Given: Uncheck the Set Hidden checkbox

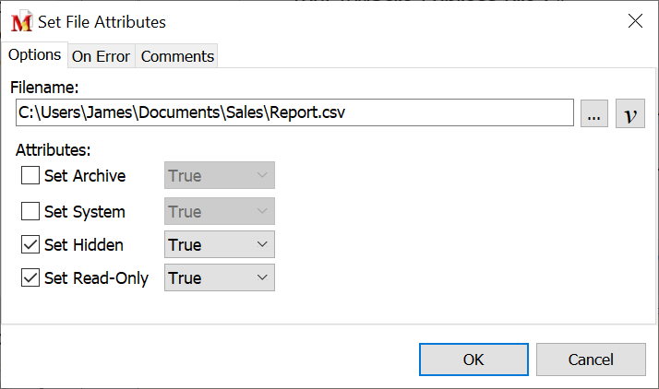Looking at the screenshot, I should [30, 245].
